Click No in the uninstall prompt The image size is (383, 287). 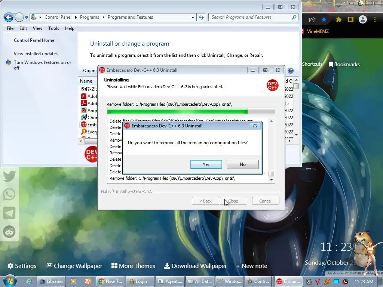point(242,164)
